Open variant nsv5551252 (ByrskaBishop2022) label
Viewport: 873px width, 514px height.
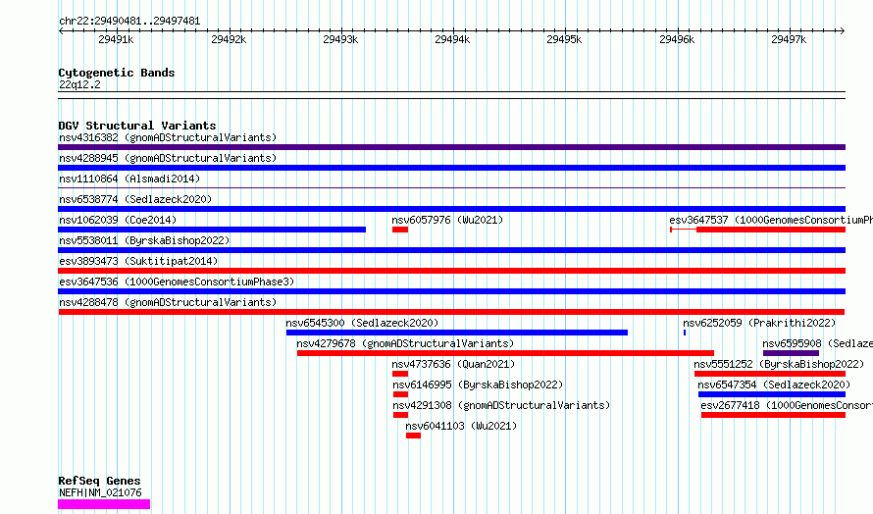click(779, 364)
